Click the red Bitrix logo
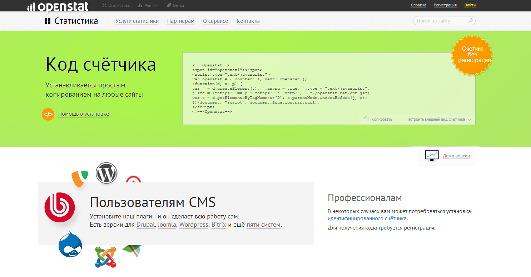Viewport: 531px width, 277px height. (x=60, y=207)
